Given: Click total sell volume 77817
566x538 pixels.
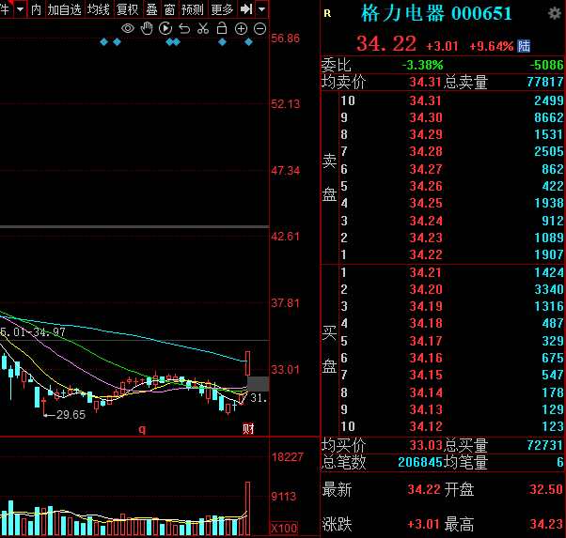Looking at the screenshot, I should (545, 82).
